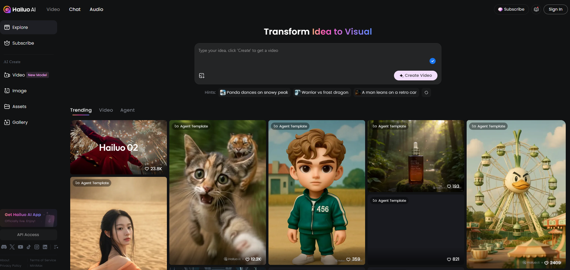
Task: Open the Terms of Service link
Action: 43,260
